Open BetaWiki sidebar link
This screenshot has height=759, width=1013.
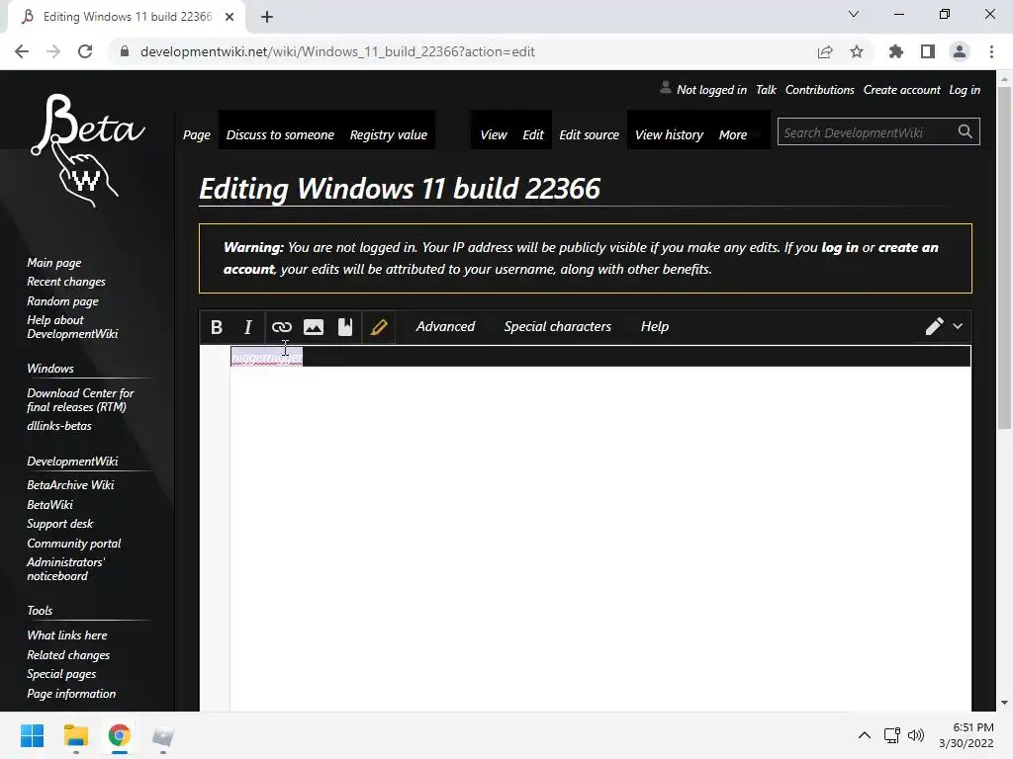click(x=49, y=505)
